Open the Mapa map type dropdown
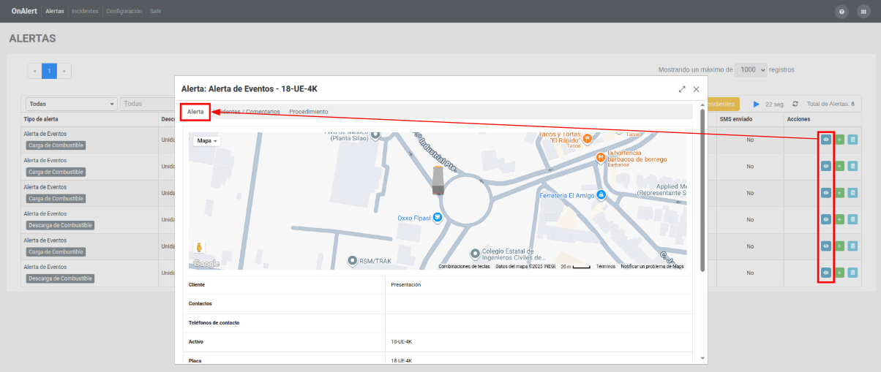Viewport: 881px width, 372px height. pos(207,140)
